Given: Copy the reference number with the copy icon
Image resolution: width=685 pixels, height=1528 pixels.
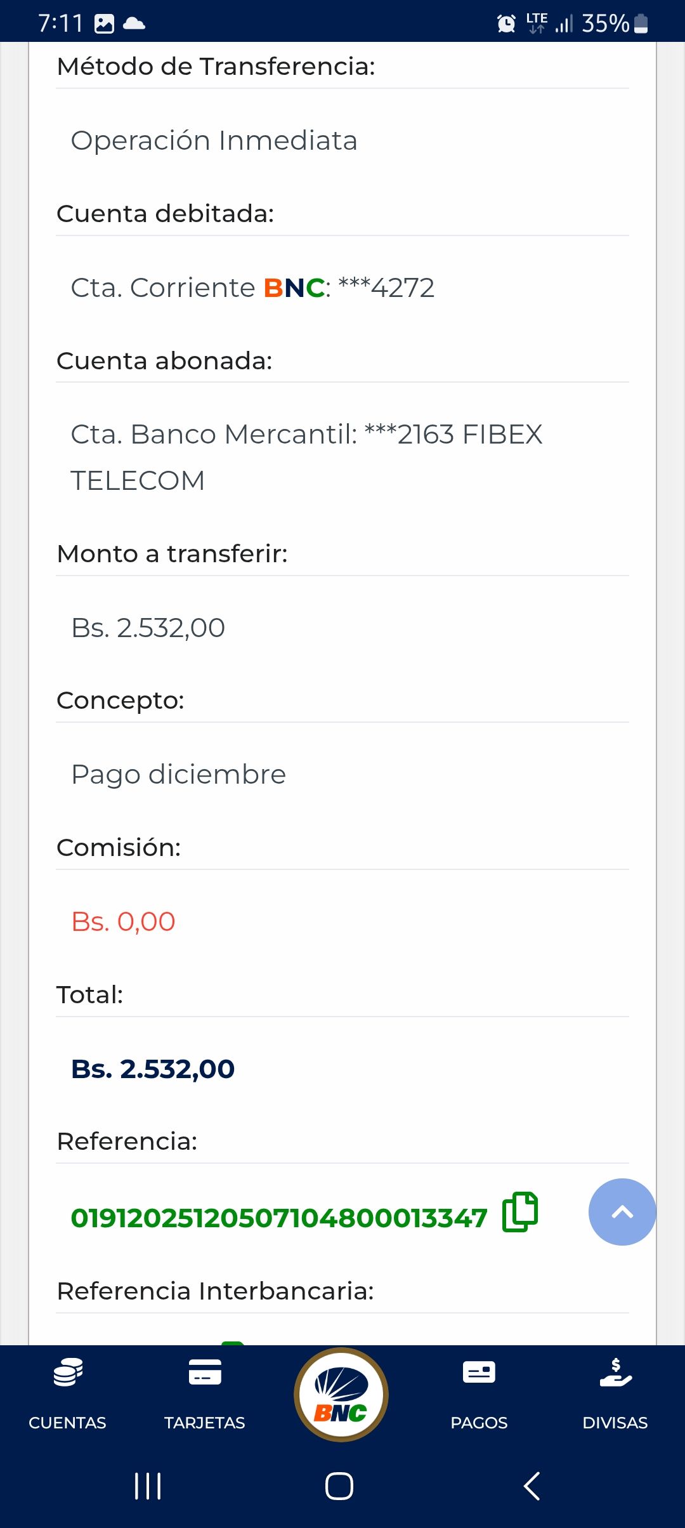Looking at the screenshot, I should click(x=519, y=1212).
